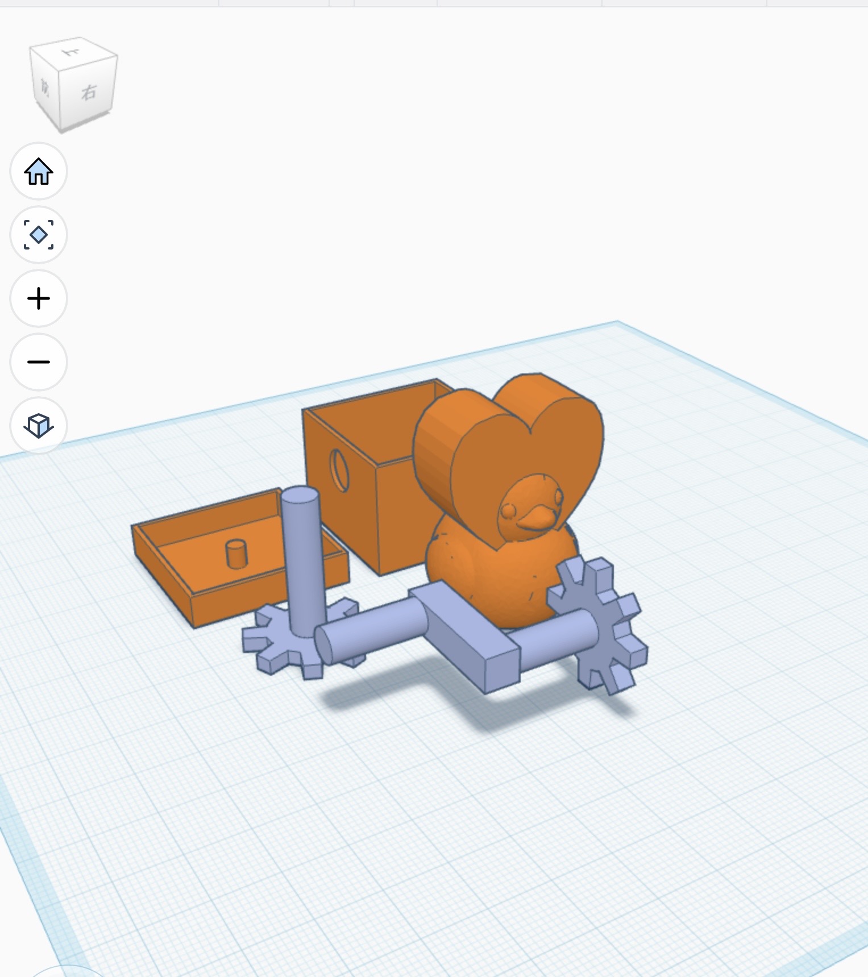Zoom out with the minus button

coord(39,362)
